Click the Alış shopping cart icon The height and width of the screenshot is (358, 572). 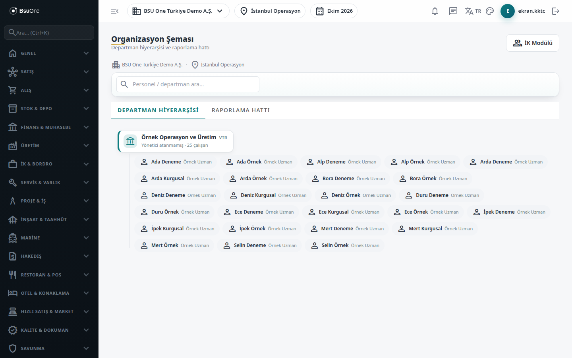13,90
